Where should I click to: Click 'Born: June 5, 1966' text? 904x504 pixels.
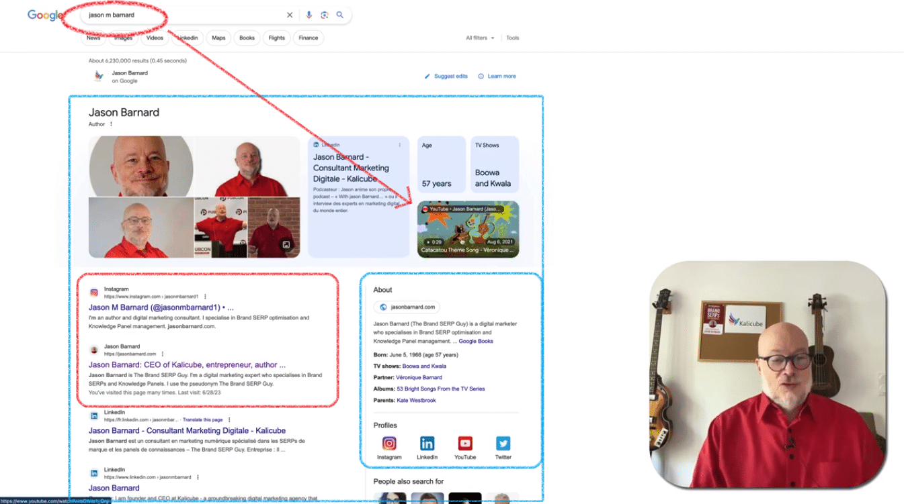[x=415, y=355]
